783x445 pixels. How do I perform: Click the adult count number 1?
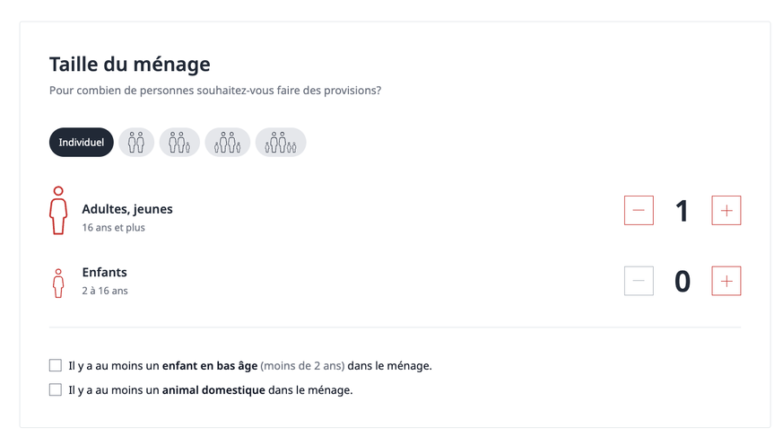coord(683,211)
